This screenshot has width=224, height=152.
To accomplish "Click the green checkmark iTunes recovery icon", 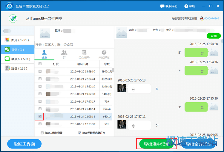I will (13, 18).
